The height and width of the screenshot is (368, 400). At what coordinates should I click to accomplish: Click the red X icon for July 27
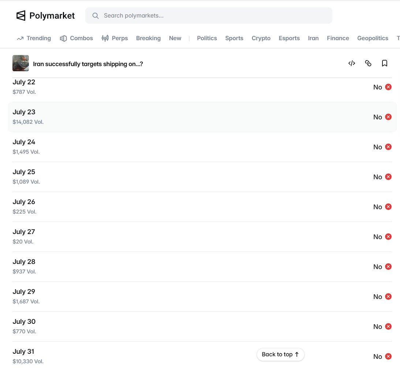[388, 237]
